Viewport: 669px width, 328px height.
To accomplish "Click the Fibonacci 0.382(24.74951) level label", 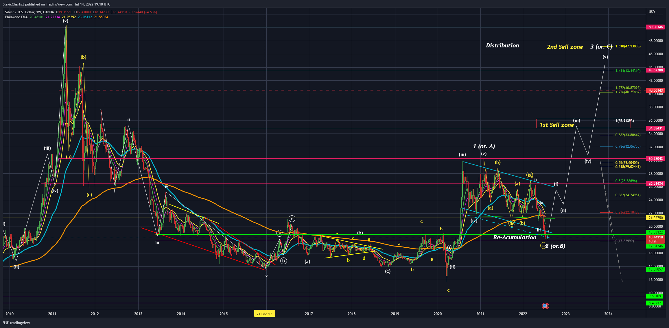I will (x=628, y=195).
